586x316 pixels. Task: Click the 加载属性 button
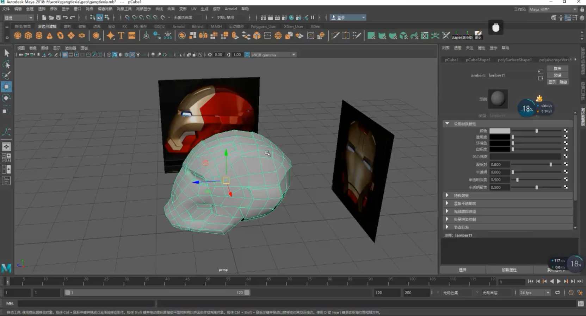pyautogui.click(x=509, y=270)
